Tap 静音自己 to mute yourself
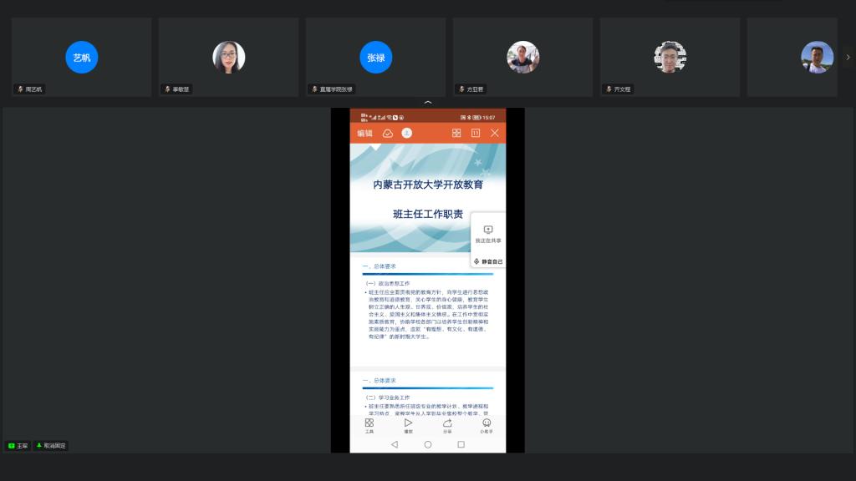The height and width of the screenshot is (481, 856). coord(488,261)
